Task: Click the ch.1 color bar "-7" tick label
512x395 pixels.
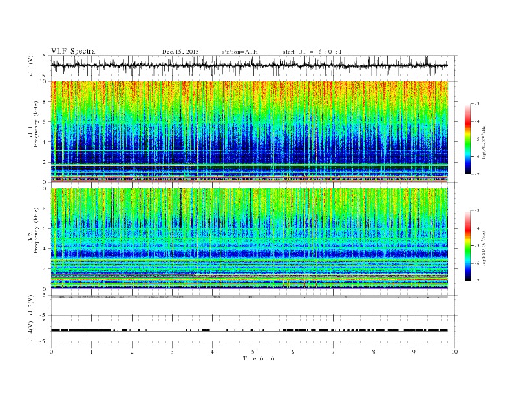Action: point(476,174)
